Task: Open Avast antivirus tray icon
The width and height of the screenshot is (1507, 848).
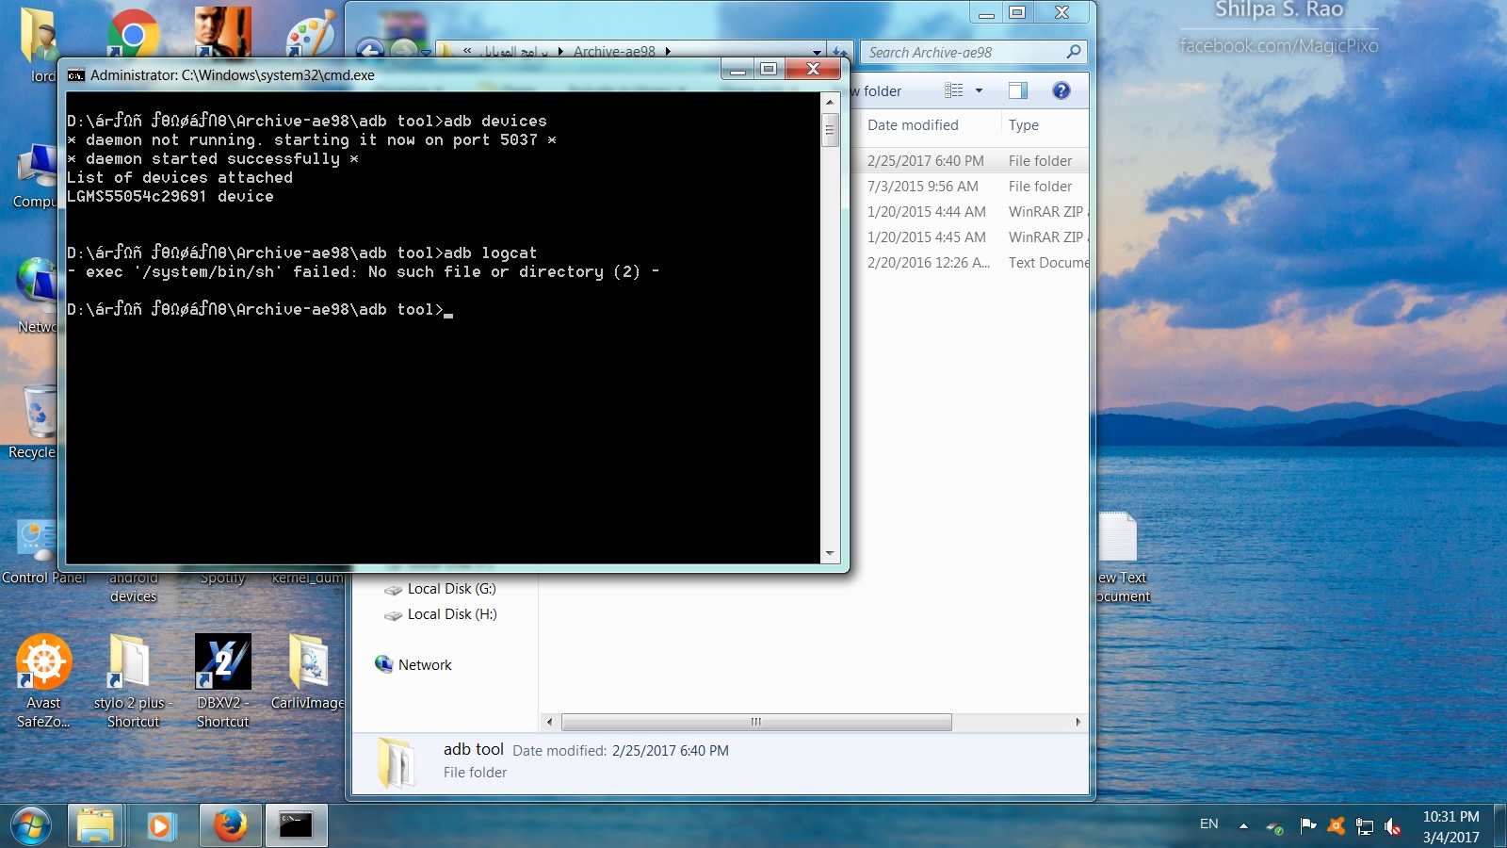Action: (x=1336, y=826)
